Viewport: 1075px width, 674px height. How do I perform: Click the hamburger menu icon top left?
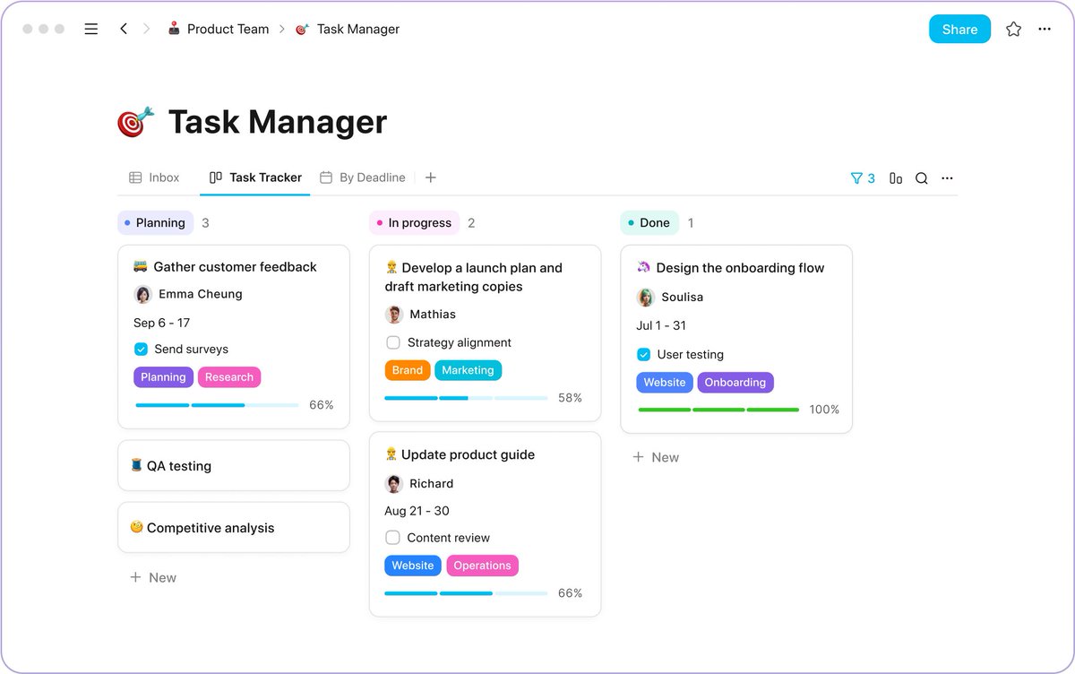pyautogui.click(x=90, y=28)
